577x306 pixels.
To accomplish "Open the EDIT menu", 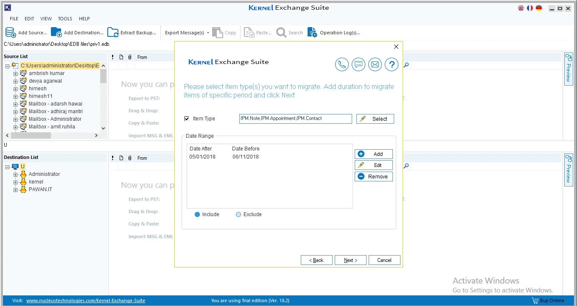I will point(29,19).
